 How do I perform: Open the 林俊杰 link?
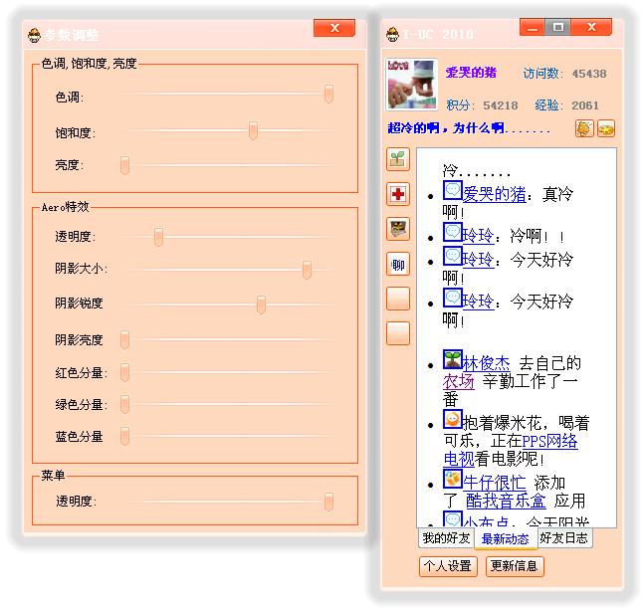tap(487, 363)
